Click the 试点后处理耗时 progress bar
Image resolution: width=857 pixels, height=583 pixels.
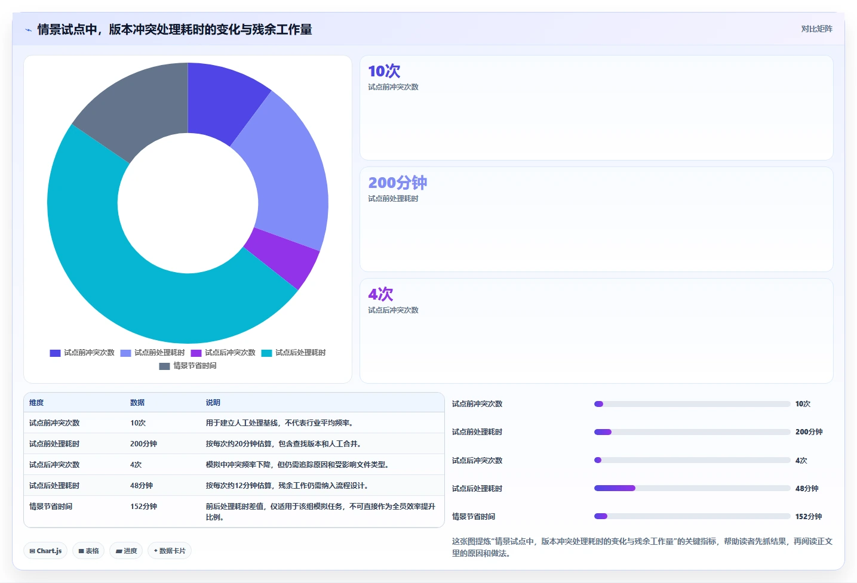692,488
